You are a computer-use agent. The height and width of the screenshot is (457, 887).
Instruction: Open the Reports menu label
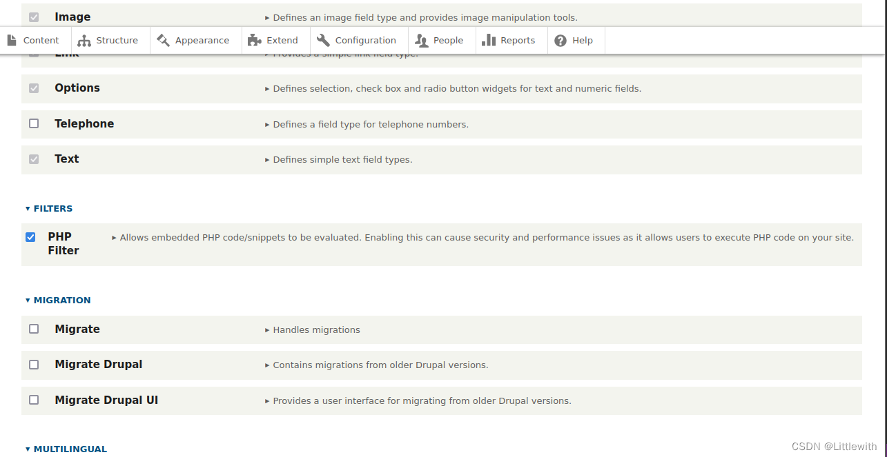(x=518, y=41)
